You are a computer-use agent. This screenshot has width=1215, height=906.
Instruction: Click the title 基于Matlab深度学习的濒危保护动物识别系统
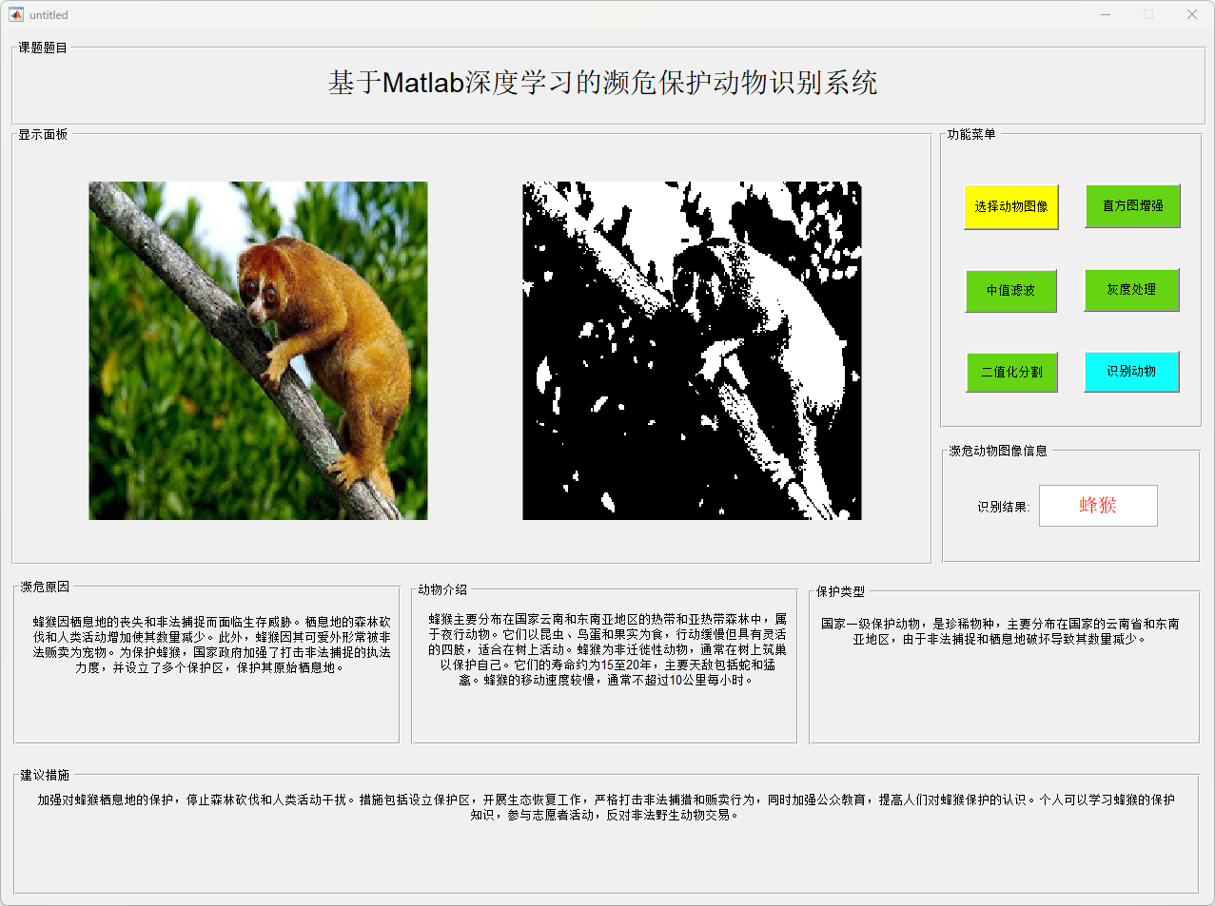603,83
